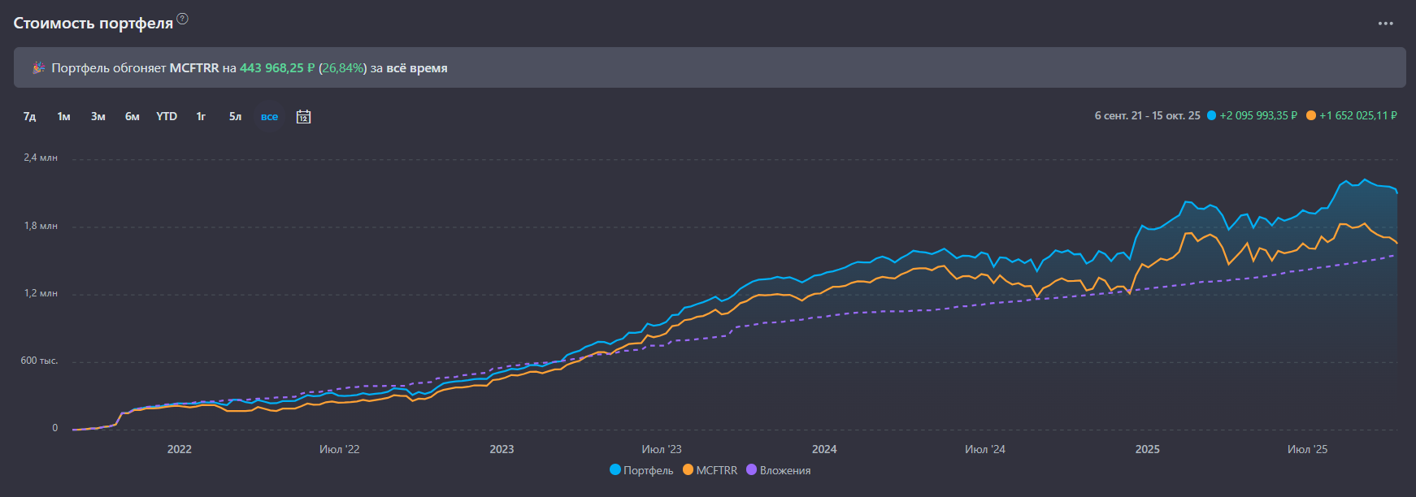Click the orange +1 652 025,11 ₽ value
The width and height of the screenshot is (1416, 497).
pyautogui.click(x=1357, y=116)
